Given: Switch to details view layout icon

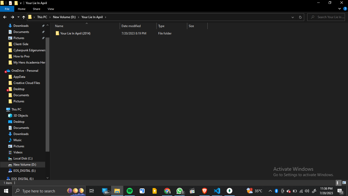Looking at the screenshot, I should 338,183.
